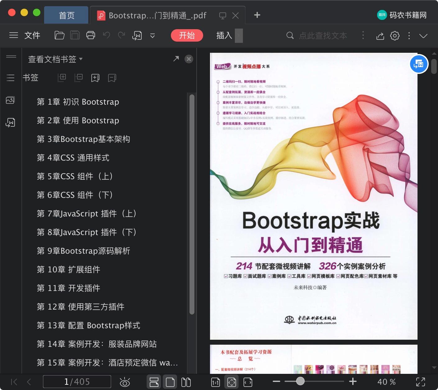Click the export to Word icon in toolbar

tap(137, 36)
